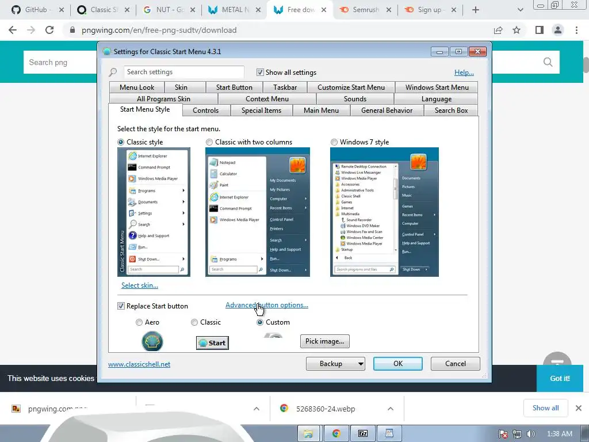Screen dimensions: 589x442
Task: Close the Semrush browser tab
Action: (x=389, y=10)
